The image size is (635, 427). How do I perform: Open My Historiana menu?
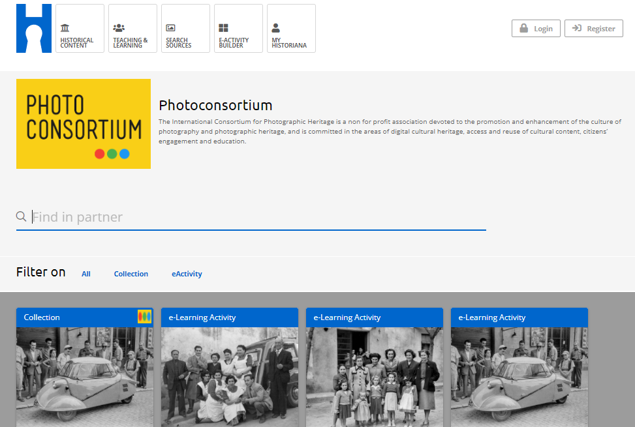coord(291,28)
